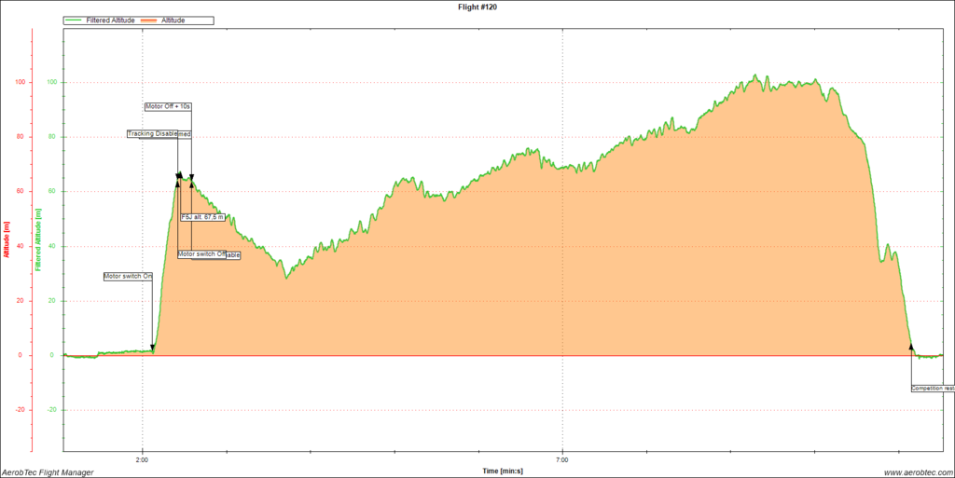Click the 'Competition rest.' marker label

tap(933, 388)
